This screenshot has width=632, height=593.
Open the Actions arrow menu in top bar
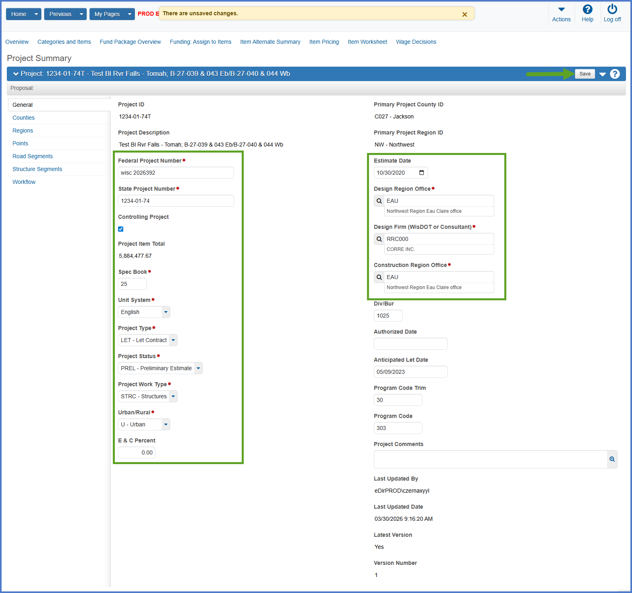pyautogui.click(x=561, y=10)
